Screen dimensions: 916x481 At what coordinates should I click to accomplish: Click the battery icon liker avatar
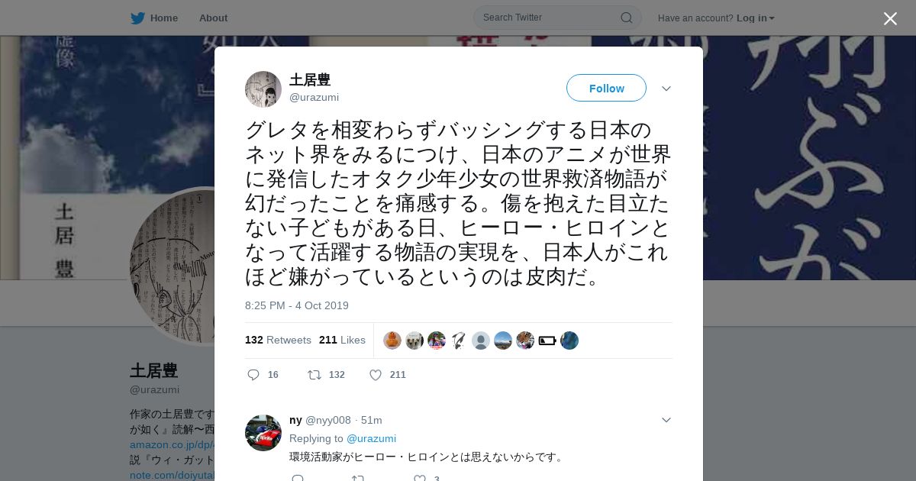[547, 341]
